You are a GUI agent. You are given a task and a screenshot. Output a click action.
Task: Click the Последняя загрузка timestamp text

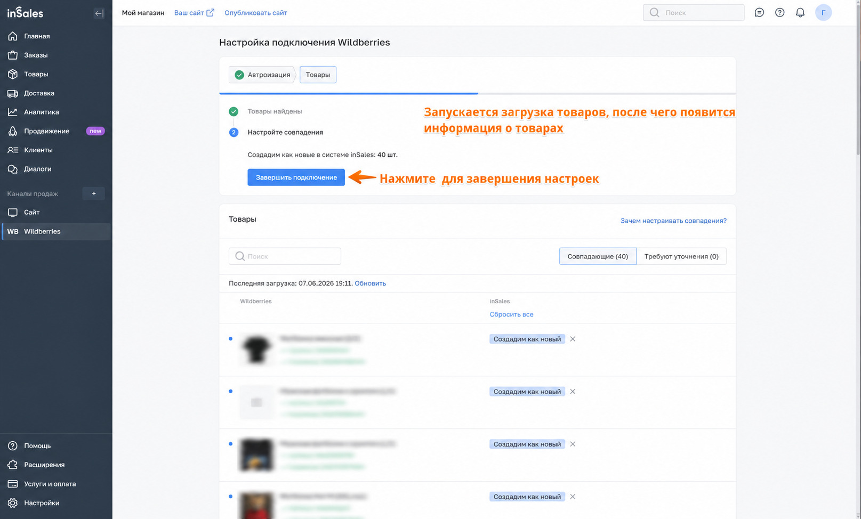[x=291, y=283]
